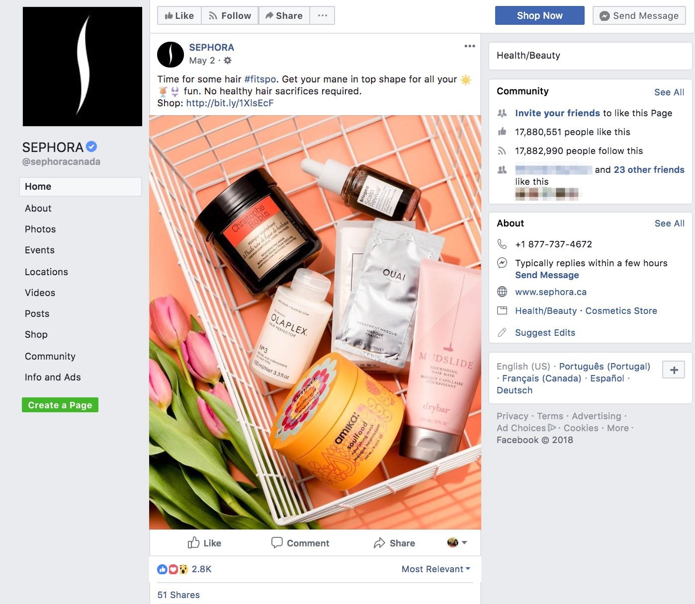
Task: Select the Locations item in sidebar
Action: pos(46,272)
